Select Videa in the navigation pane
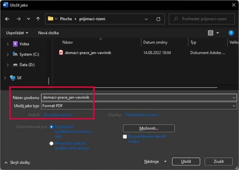The height and width of the screenshot is (170, 239). click(21, 44)
